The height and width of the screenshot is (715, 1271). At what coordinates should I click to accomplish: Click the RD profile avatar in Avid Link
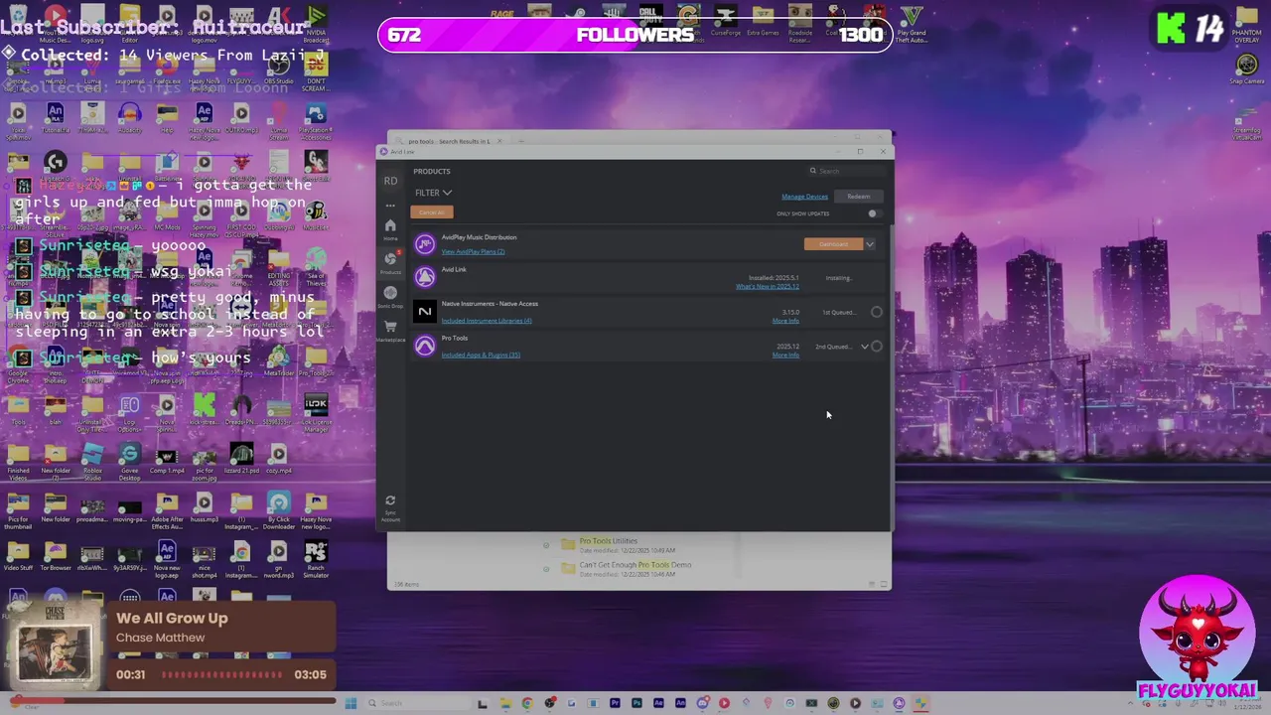(390, 181)
